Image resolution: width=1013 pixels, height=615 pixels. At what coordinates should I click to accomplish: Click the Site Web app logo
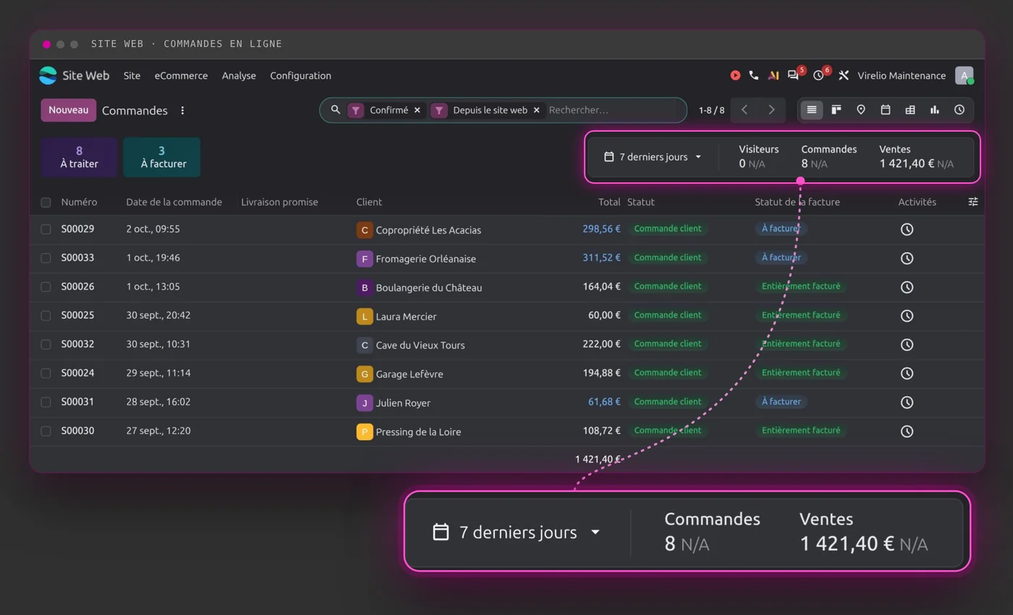(x=48, y=75)
